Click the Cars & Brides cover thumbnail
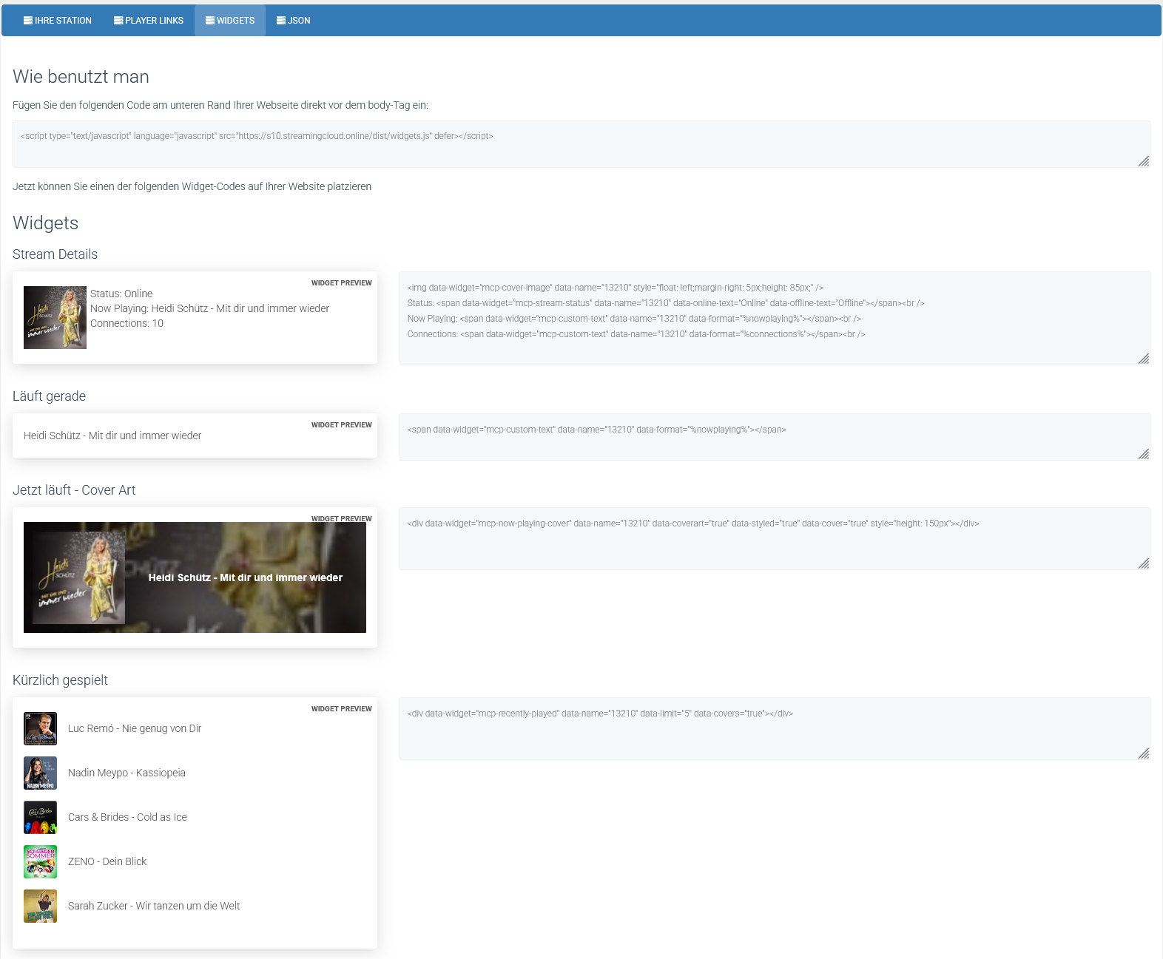Screen dimensions: 1163x959 40,817
